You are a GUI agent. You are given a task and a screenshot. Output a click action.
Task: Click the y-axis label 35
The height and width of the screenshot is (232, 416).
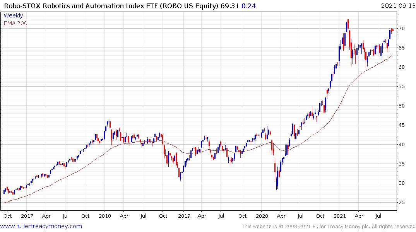(402, 164)
